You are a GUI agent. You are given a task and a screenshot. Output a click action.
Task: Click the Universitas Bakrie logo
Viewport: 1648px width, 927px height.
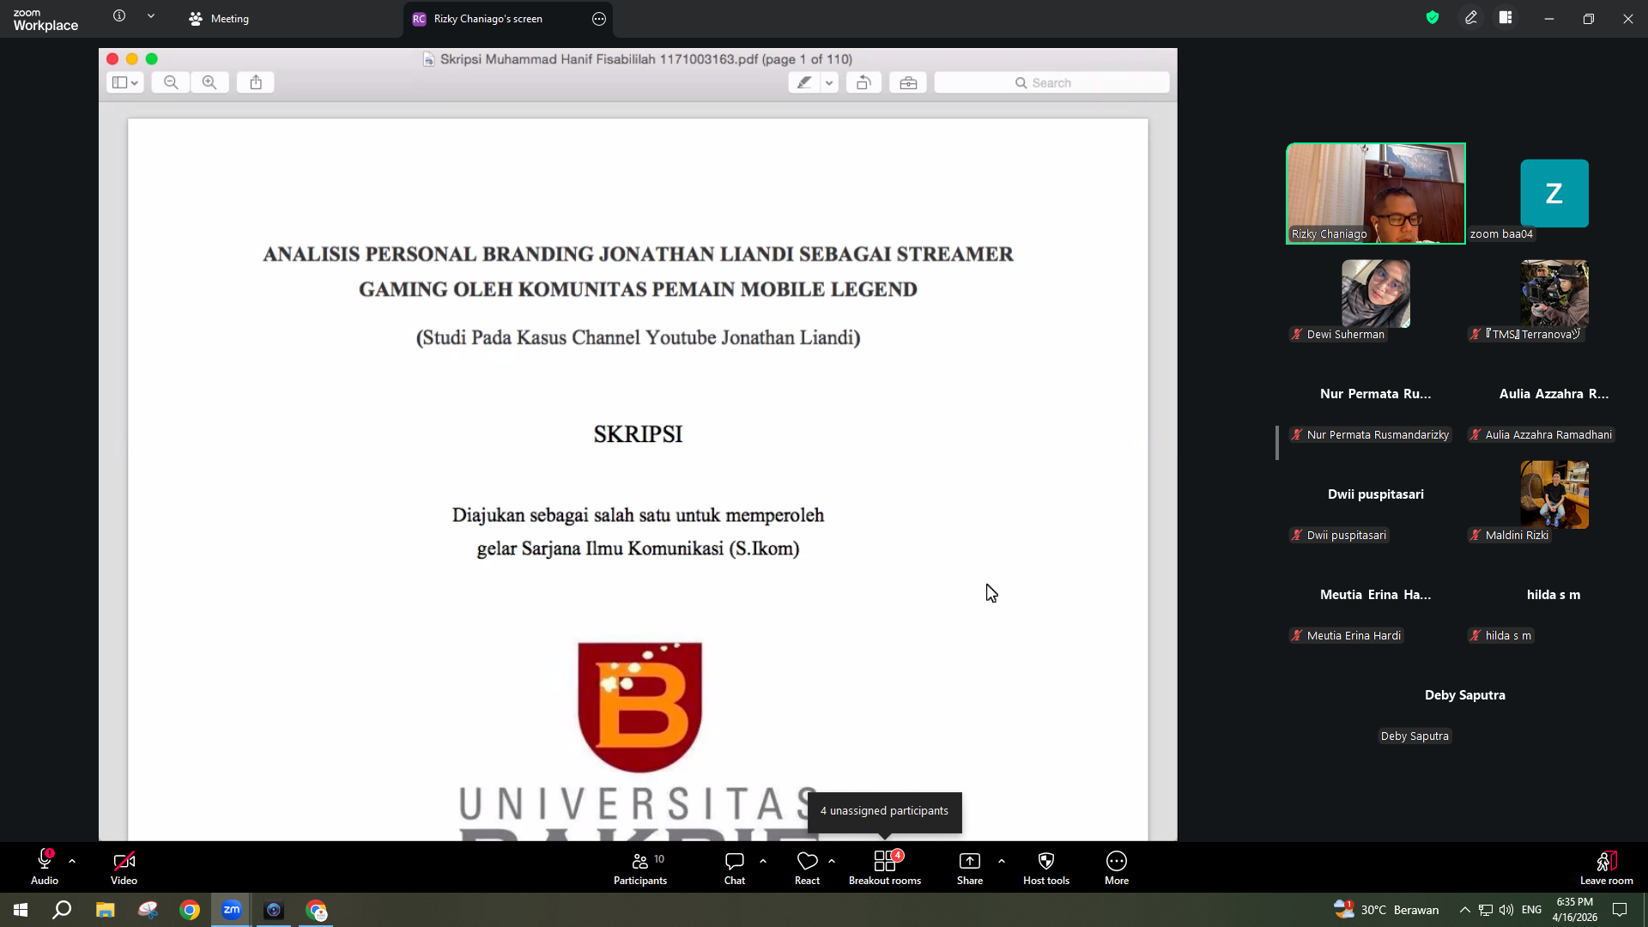click(640, 707)
